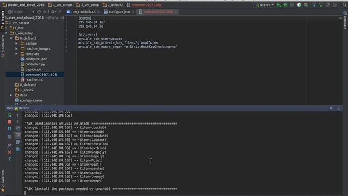Close the run_couchdb.sh tab

click(x=98, y=12)
